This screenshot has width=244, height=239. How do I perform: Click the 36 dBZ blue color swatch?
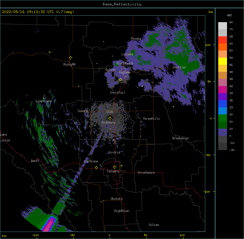222,104
